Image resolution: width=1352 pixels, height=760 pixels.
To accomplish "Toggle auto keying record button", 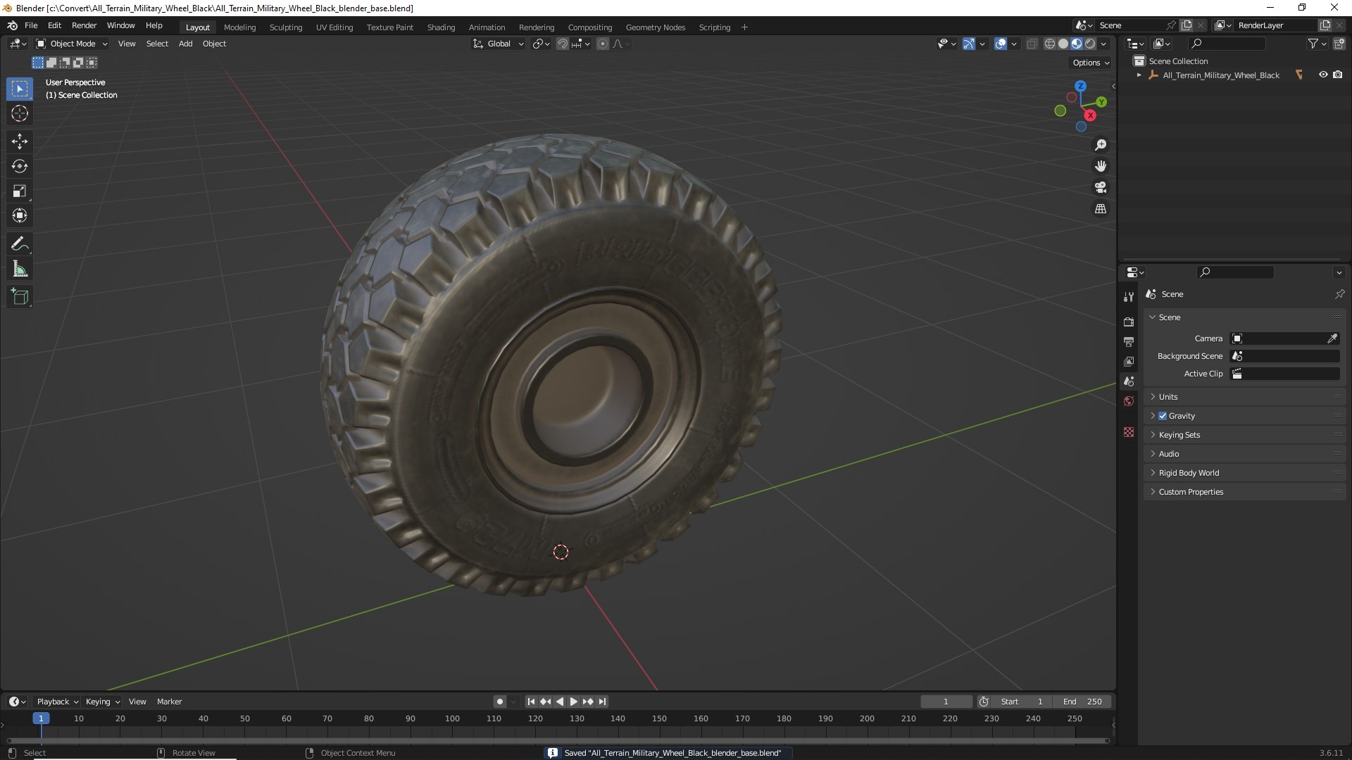I will tap(499, 702).
